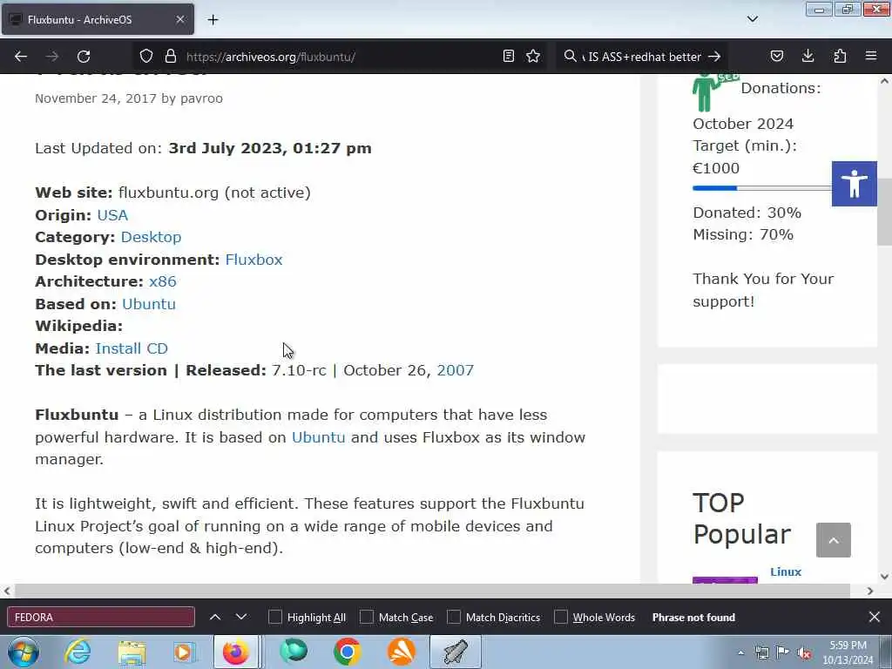Submit search with the arrow icon

click(714, 57)
